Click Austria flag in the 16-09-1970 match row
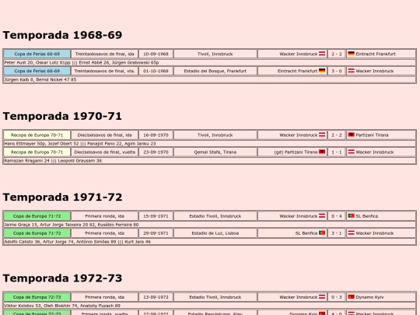420x315 pixels. (322, 135)
